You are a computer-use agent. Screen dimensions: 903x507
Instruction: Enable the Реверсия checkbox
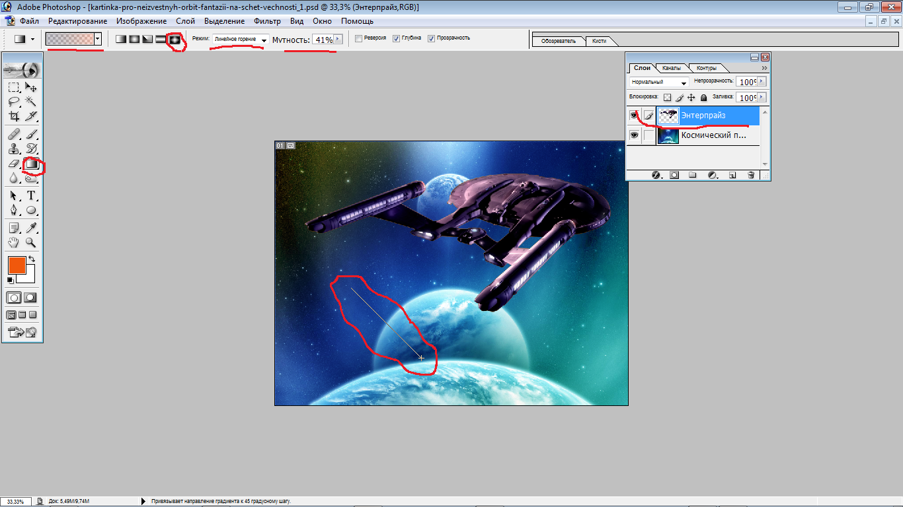tap(359, 38)
